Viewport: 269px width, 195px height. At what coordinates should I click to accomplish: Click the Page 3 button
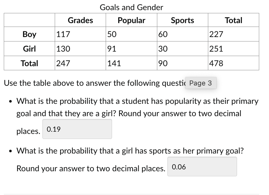201,83
